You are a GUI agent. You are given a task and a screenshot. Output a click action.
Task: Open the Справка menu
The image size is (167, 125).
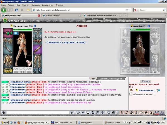[59, 5]
